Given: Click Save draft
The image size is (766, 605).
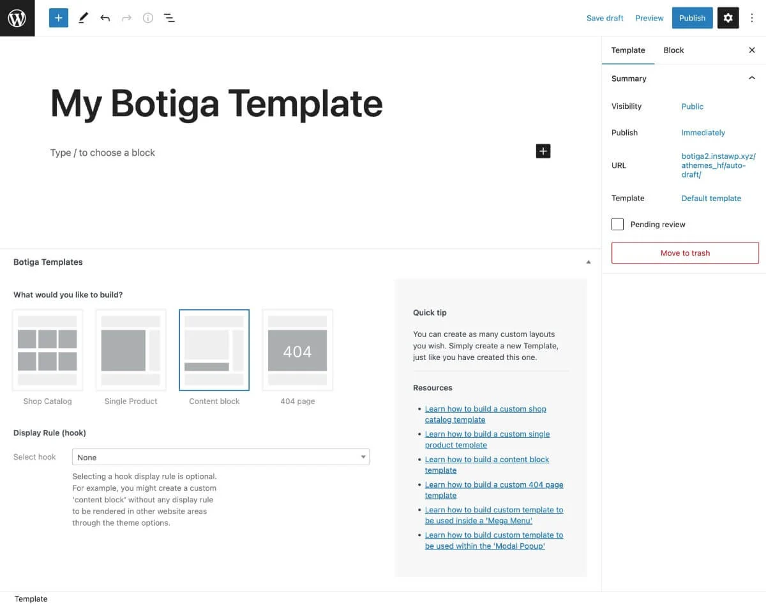Looking at the screenshot, I should point(605,18).
